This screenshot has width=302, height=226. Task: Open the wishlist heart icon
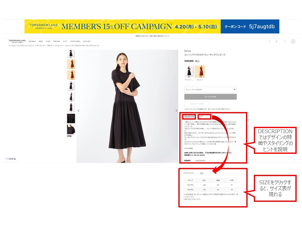coord(285,41)
